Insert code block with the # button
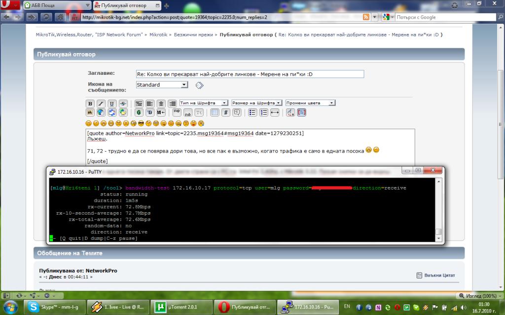Image resolution: width=505 pixels, height=315 pixels. click(x=225, y=112)
